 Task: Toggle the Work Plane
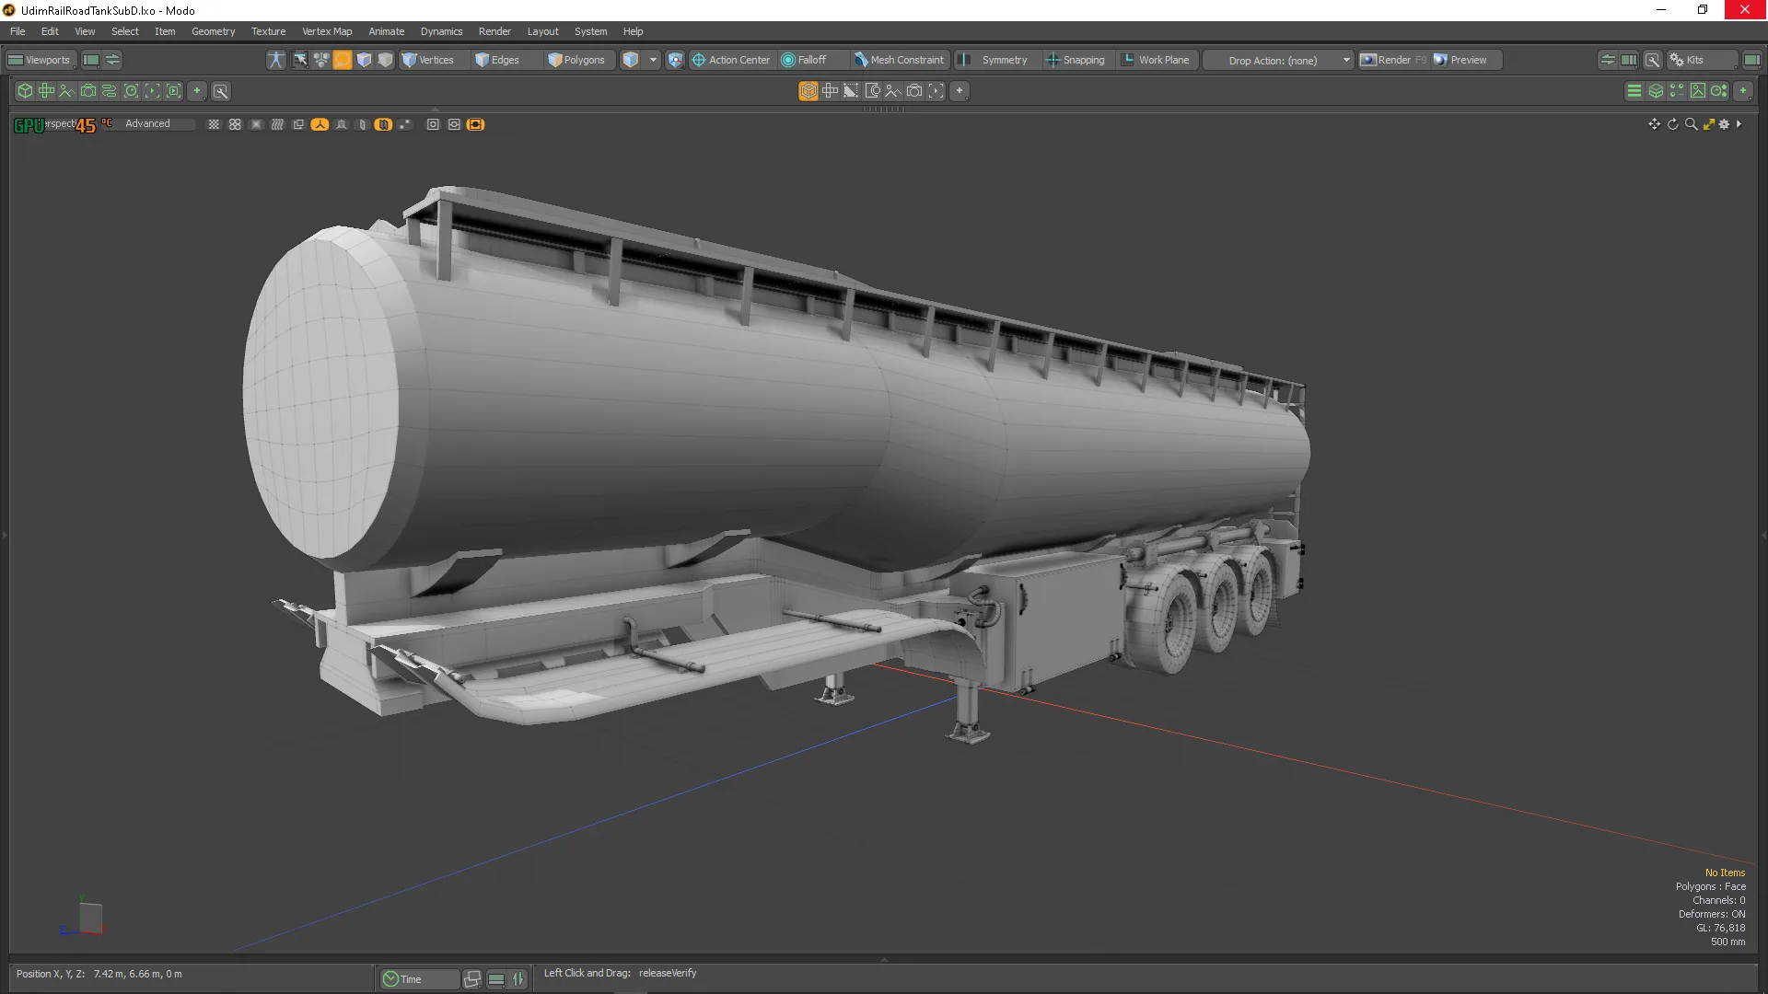[1156, 60]
